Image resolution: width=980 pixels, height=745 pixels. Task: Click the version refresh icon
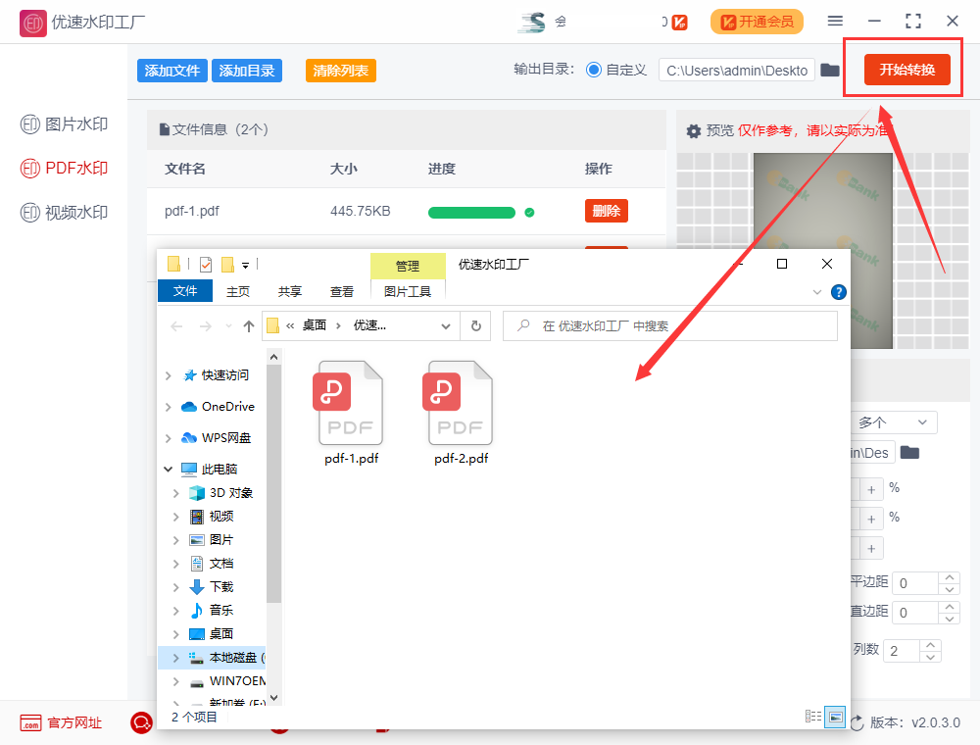pos(857,723)
